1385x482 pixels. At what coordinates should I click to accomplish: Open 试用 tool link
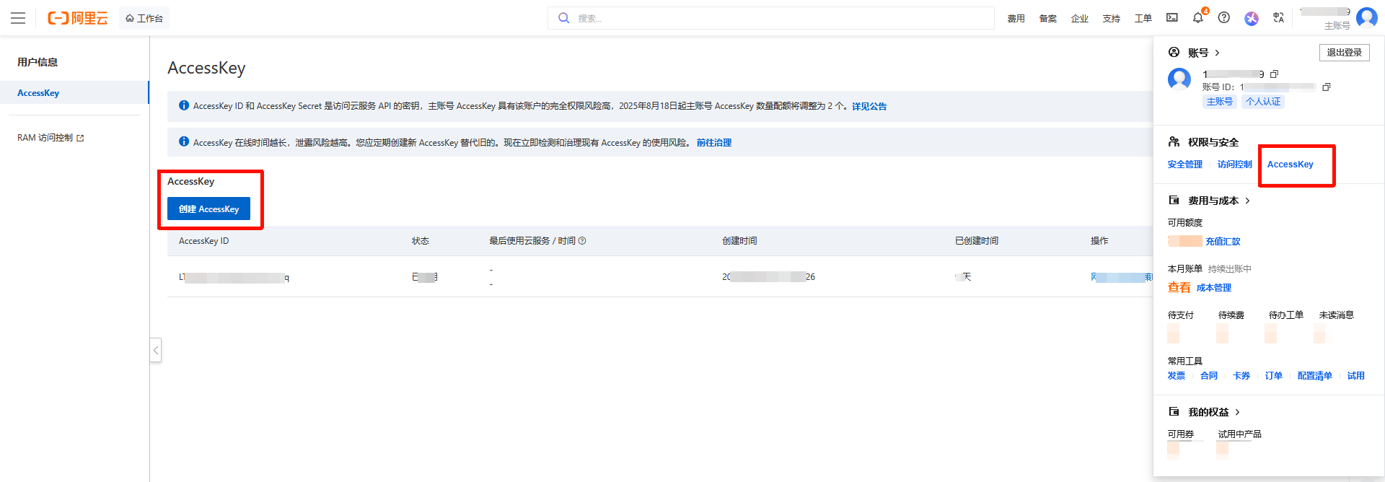point(1356,376)
